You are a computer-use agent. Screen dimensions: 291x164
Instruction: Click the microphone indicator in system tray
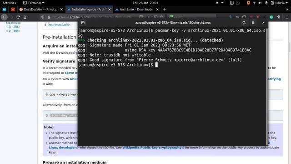click(x=266, y=3)
